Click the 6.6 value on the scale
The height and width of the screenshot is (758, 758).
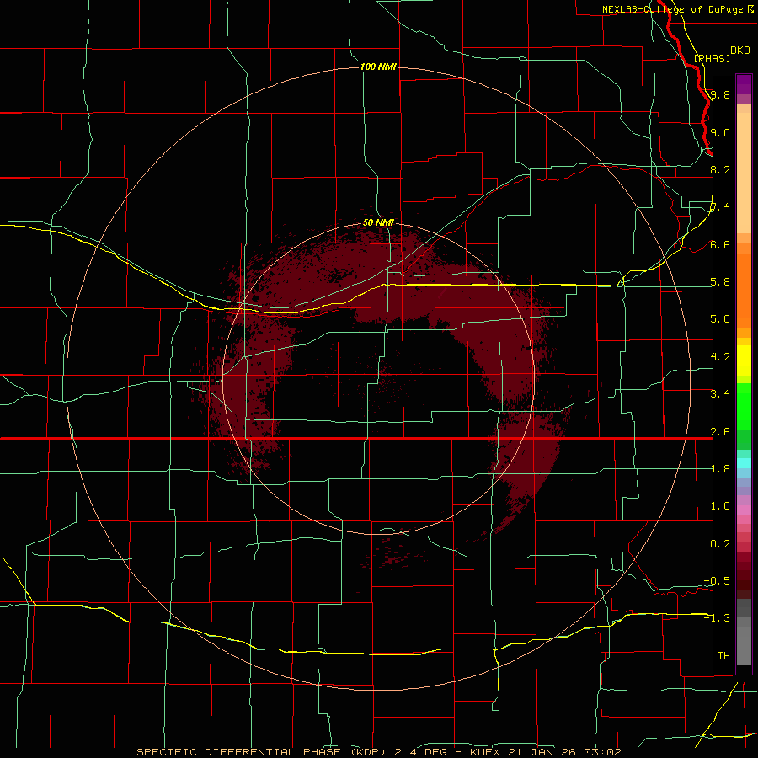click(720, 244)
